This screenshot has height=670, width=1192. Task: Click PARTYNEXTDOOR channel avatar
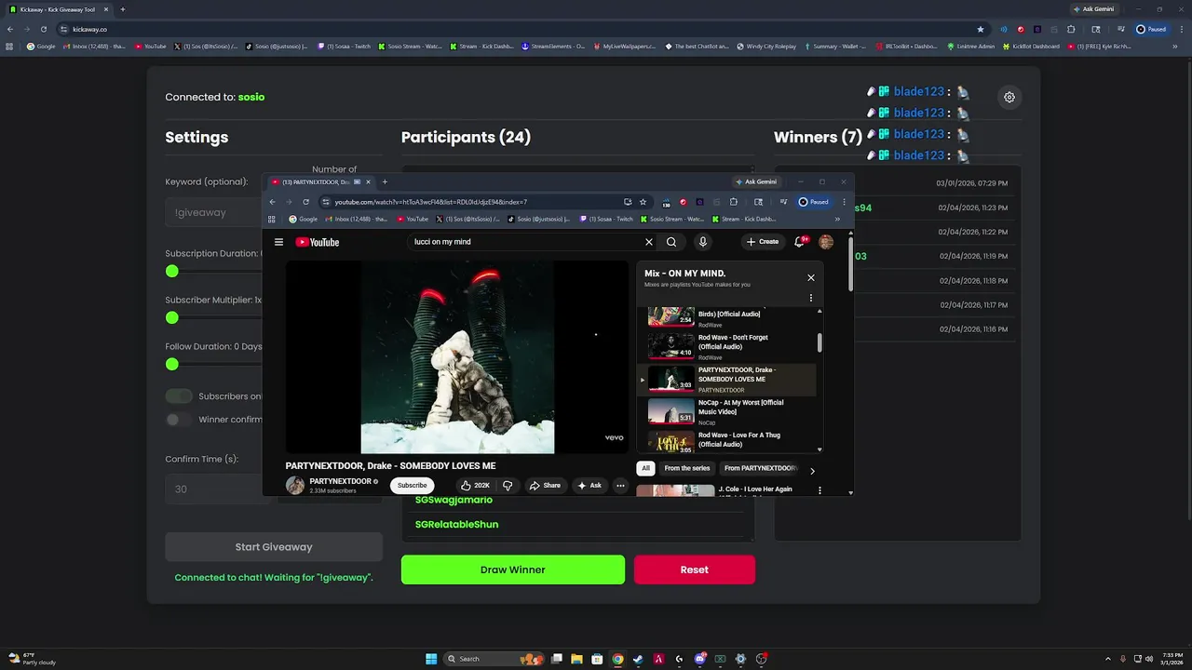pos(295,485)
